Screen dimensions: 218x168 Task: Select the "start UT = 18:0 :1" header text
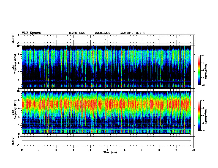click(x=133, y=33)
